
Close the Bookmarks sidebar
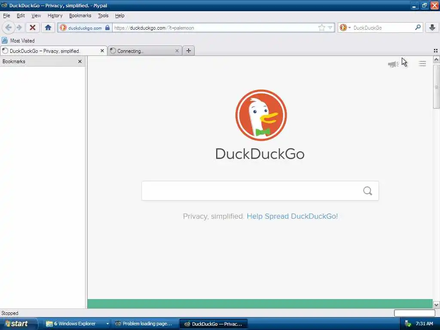[79, 61]
